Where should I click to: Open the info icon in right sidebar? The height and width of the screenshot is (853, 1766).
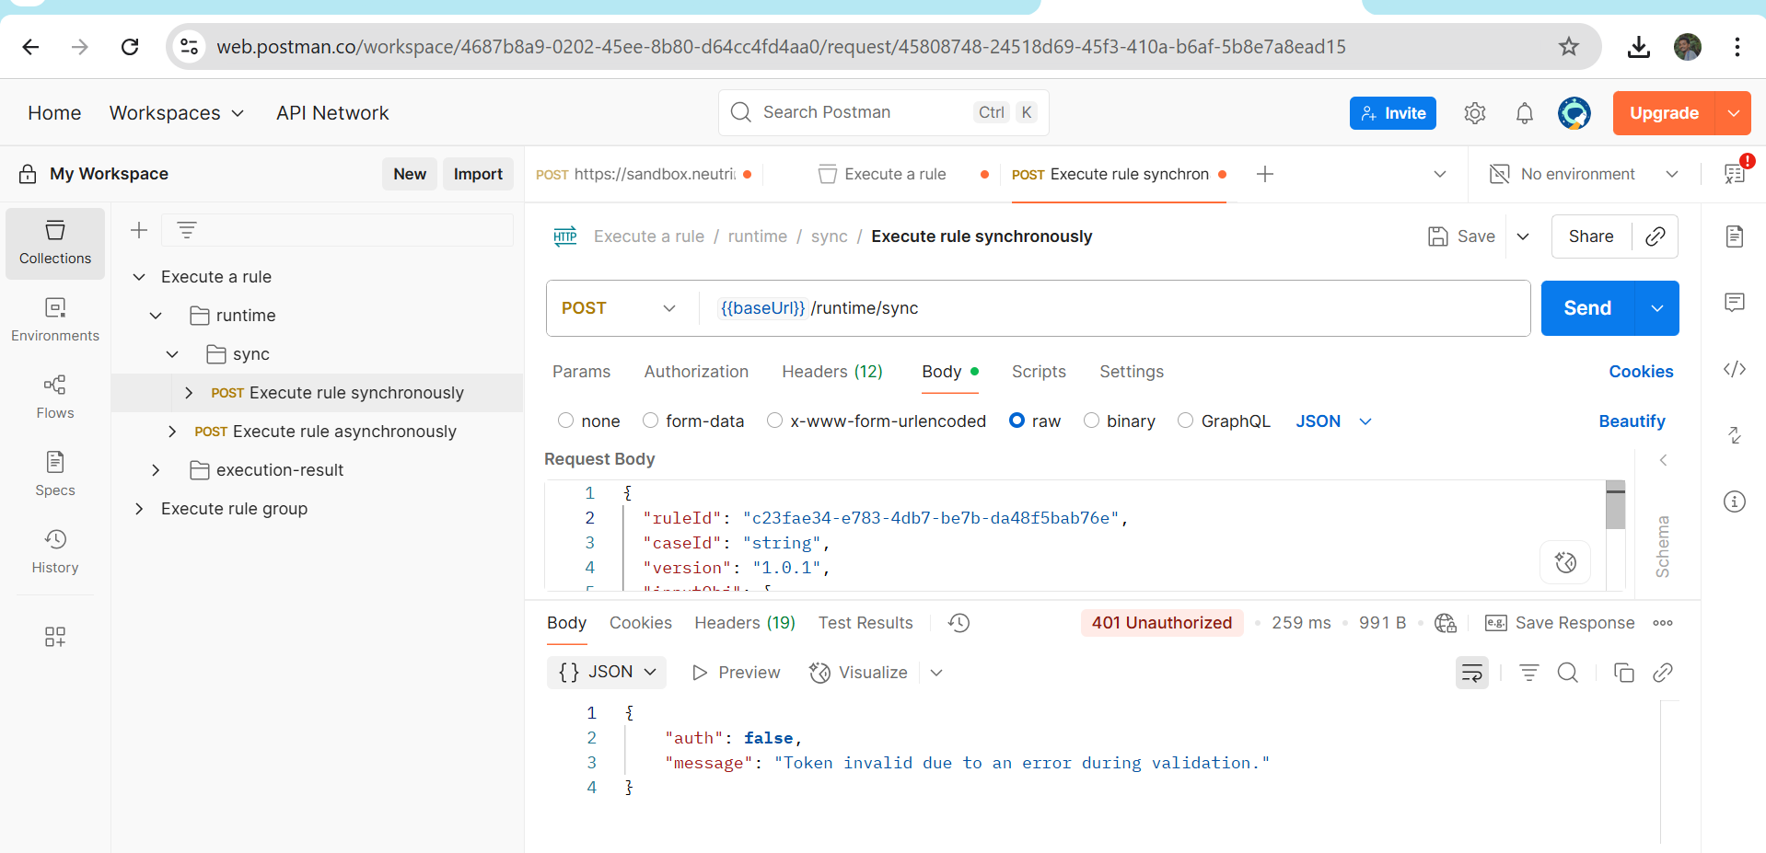pyautogui.click(x=1735, y=501)
